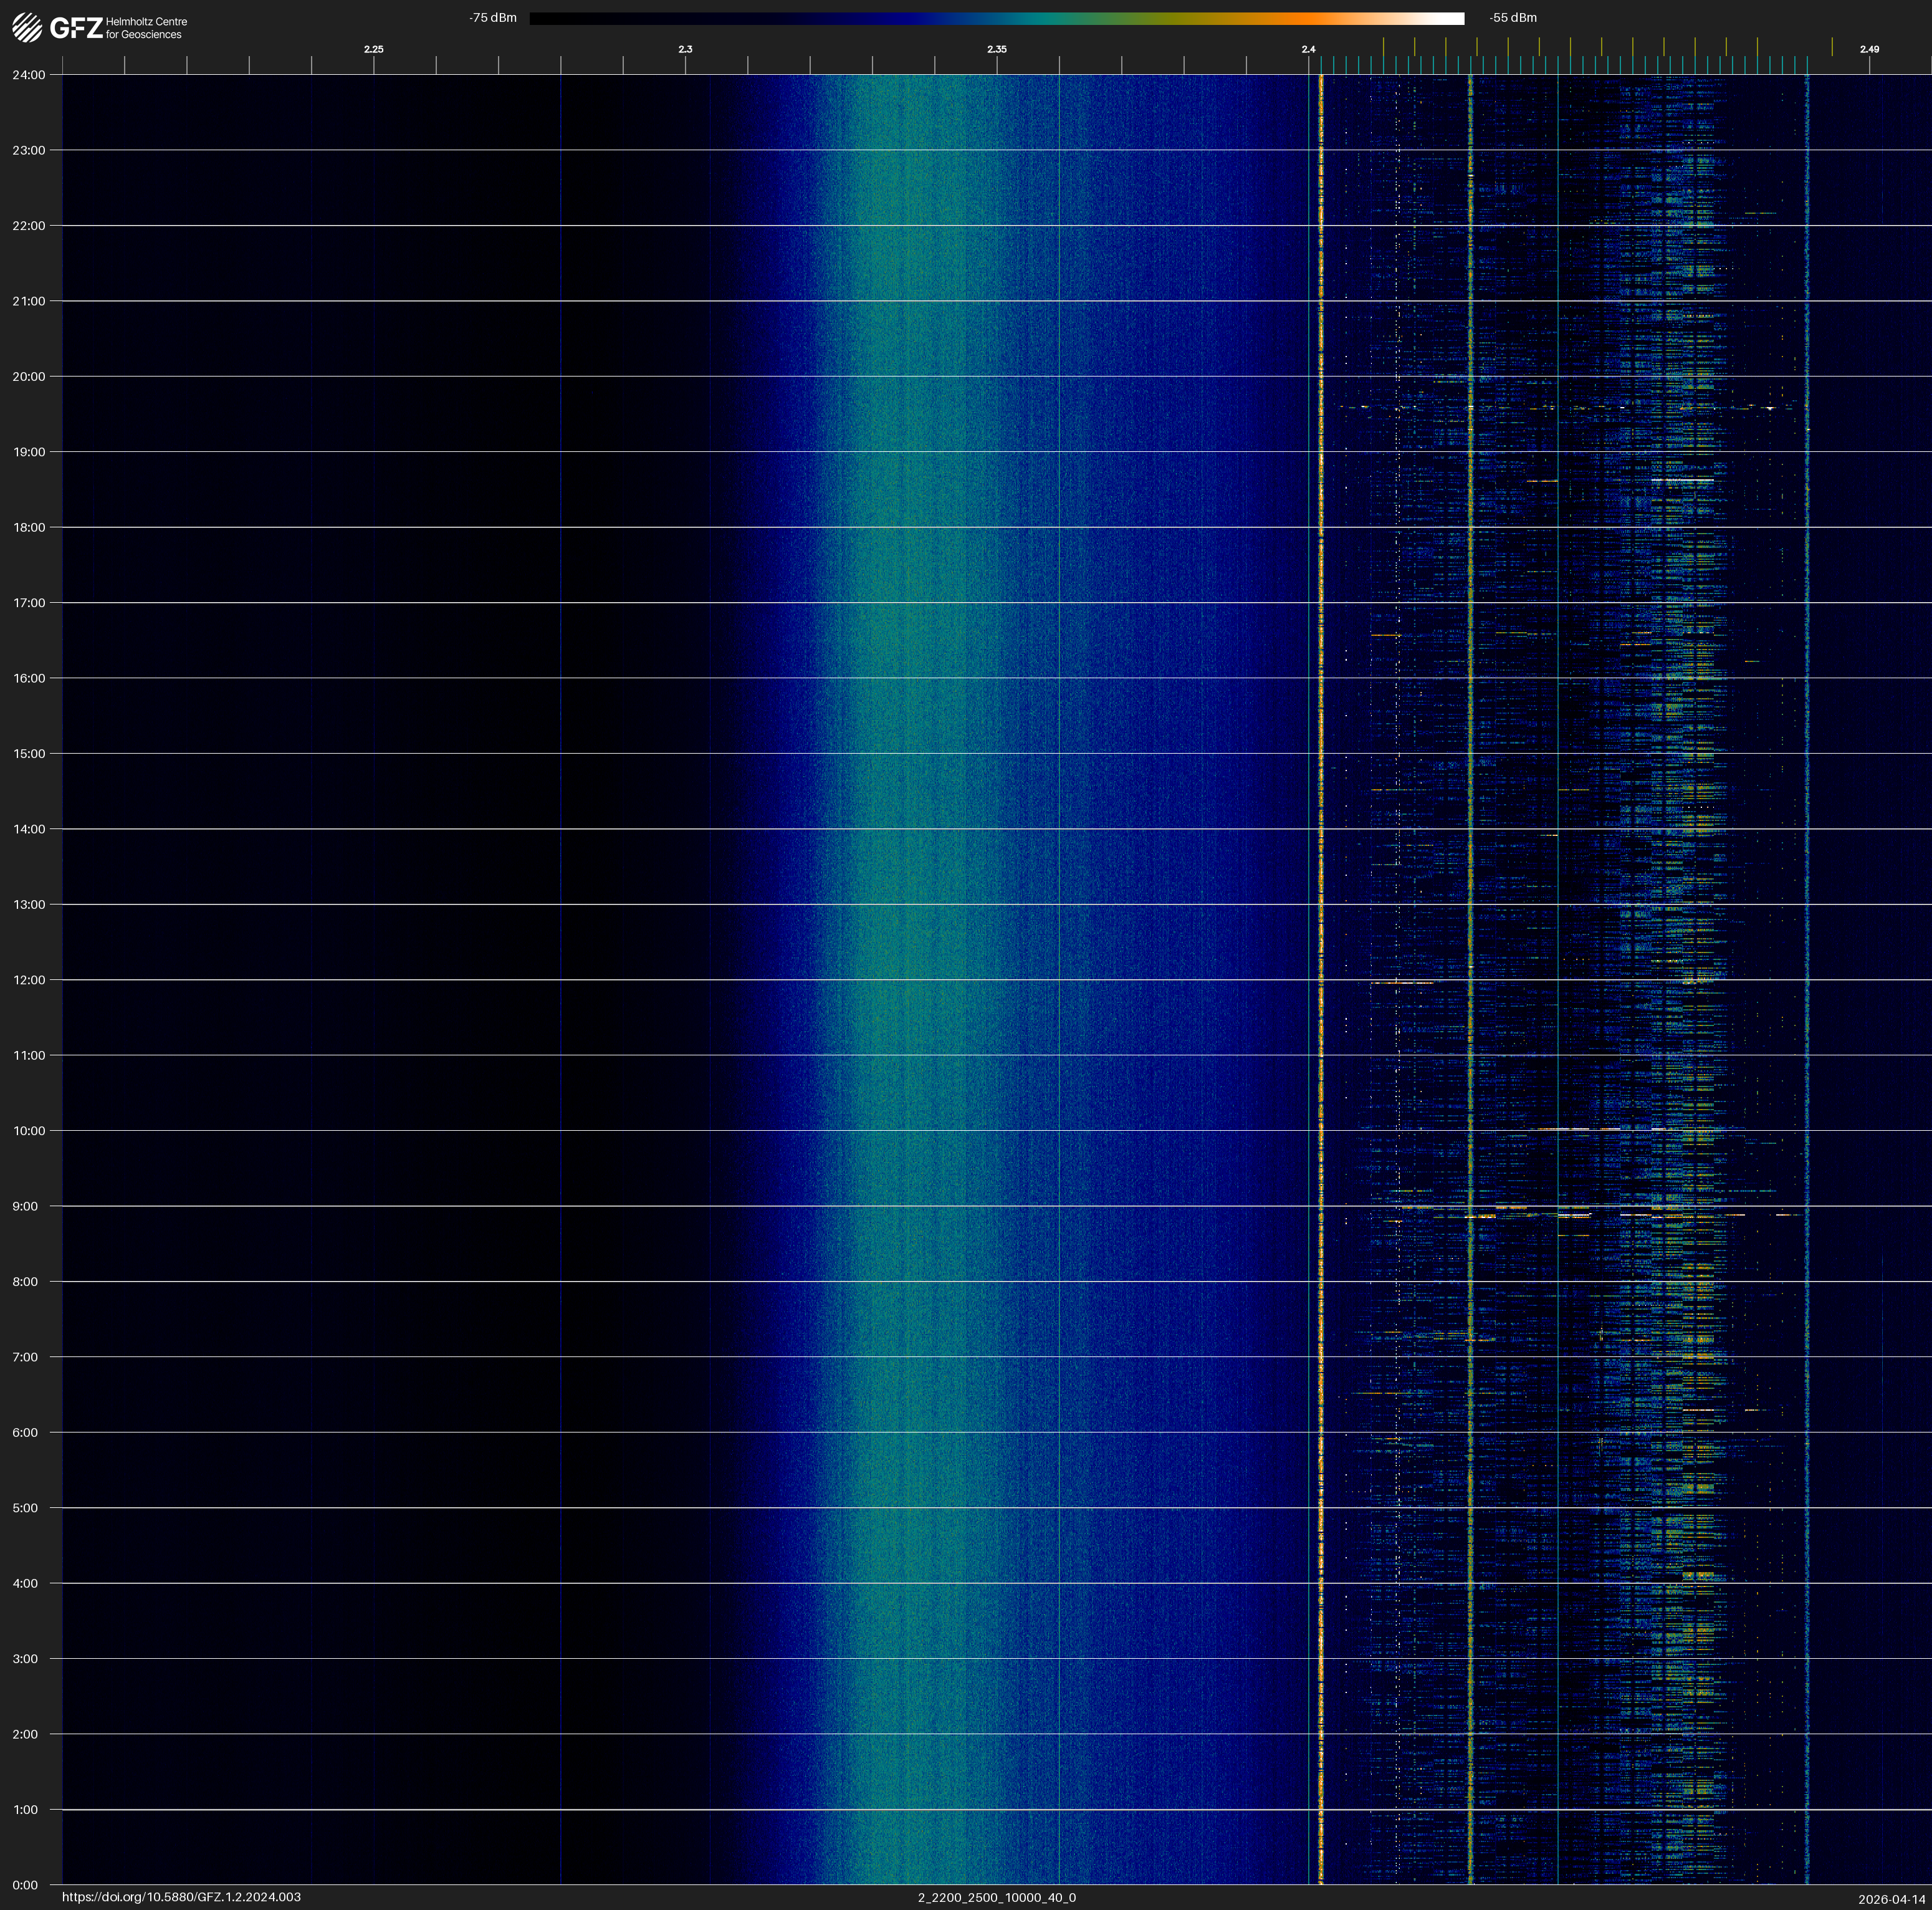Click the -75 dBm scale label
1932x1910 pixels.
click(x=493, y=18)
